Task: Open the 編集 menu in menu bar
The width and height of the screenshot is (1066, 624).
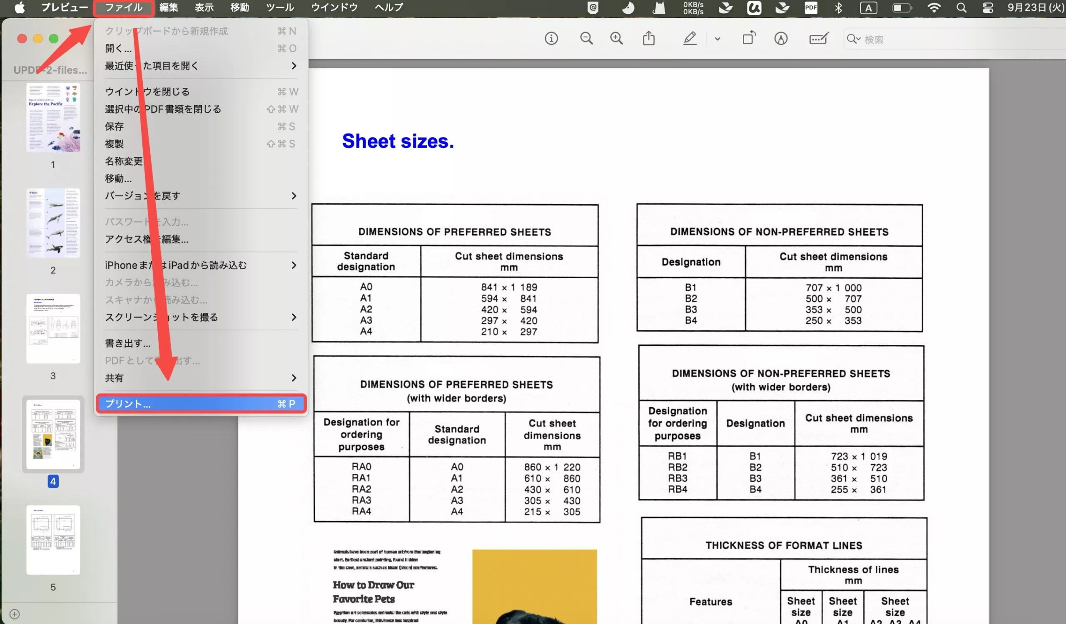Action: [168, 7]
